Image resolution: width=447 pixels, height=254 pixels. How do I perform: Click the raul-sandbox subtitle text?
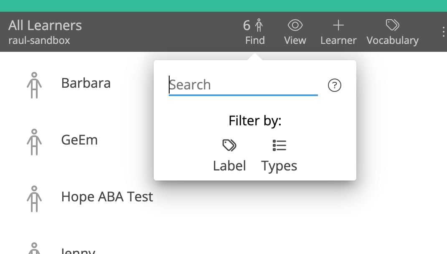pyautogui.click(x=39, y=41)
